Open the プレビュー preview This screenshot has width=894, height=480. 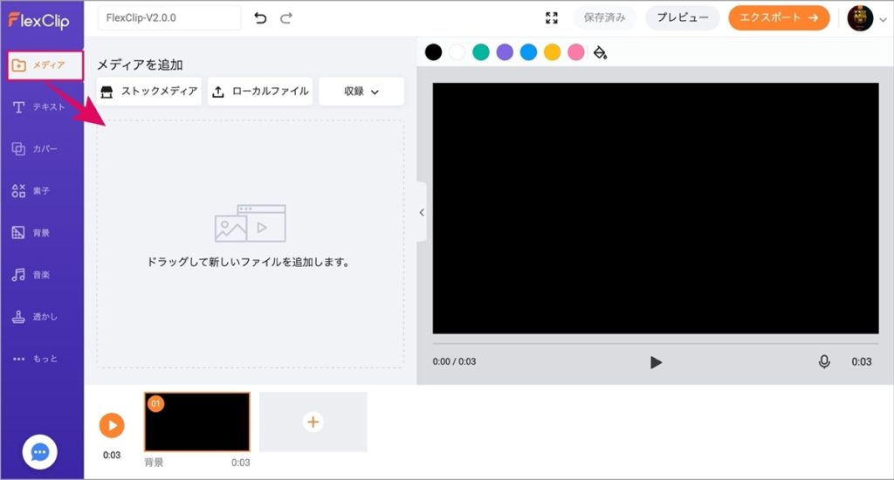coord(683,17)
